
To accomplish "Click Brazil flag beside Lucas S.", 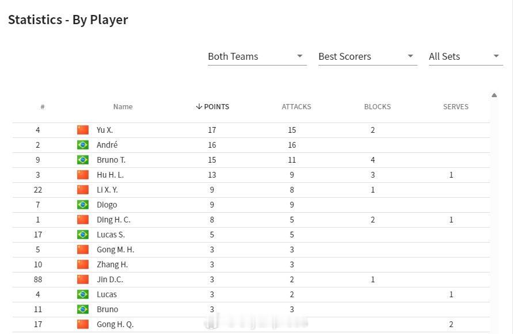I will tap(83, 235).
